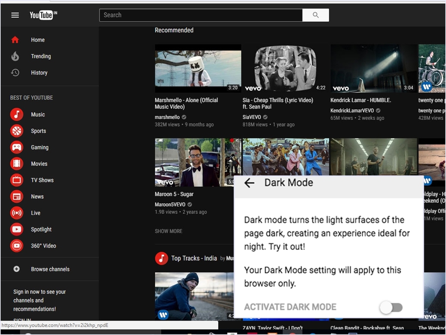
Task: Open the SiaVEVO channel name
Action: 252,117
